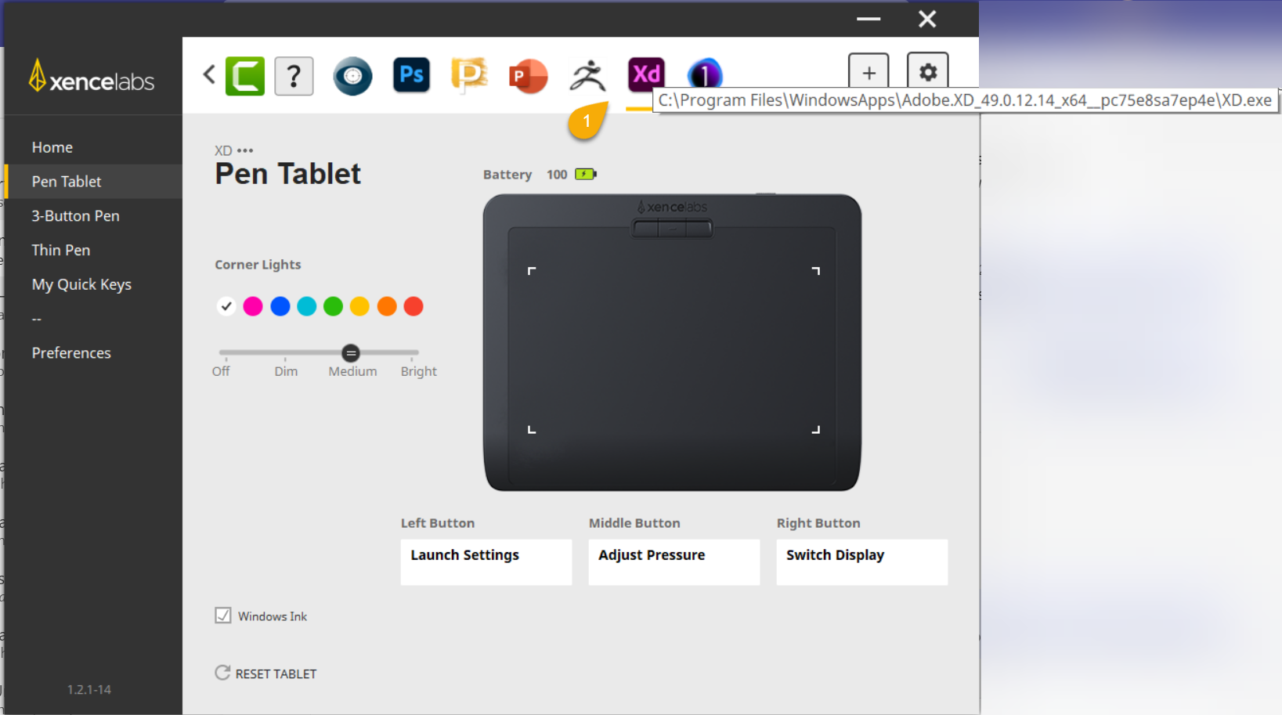Open the Thin Pen settings
Image resolution: width=1282 pixels, height=715 pixels.
tap(61, 251)
